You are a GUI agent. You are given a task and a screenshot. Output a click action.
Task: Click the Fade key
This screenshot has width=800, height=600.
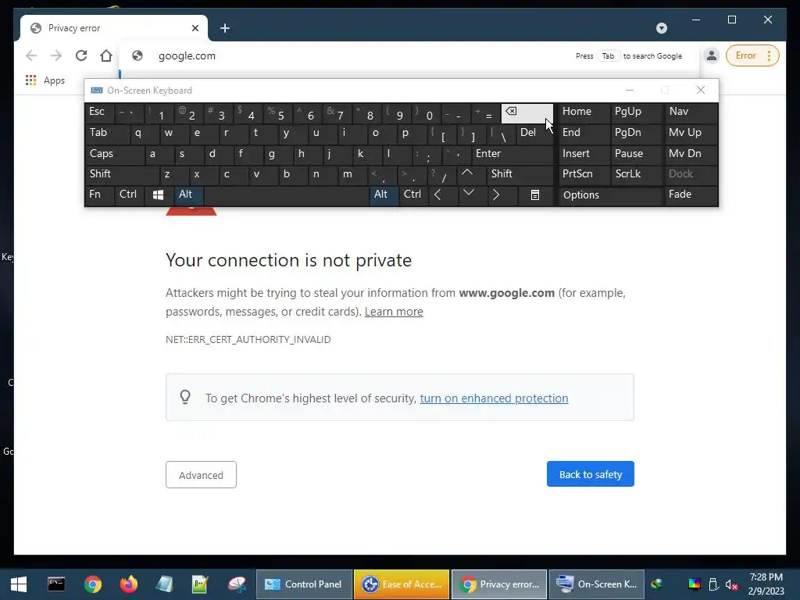click(x=691, y=195)
